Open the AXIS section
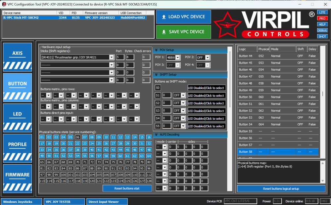331x205 pixels. 18,57
